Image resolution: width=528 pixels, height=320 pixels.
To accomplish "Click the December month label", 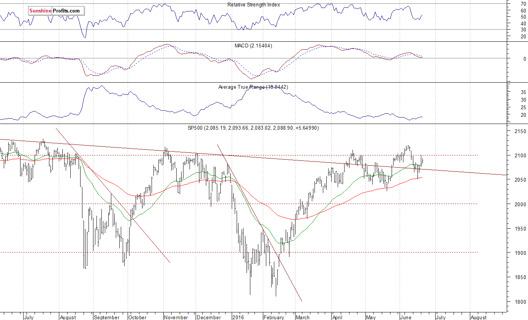I will [x=209, y=317].
